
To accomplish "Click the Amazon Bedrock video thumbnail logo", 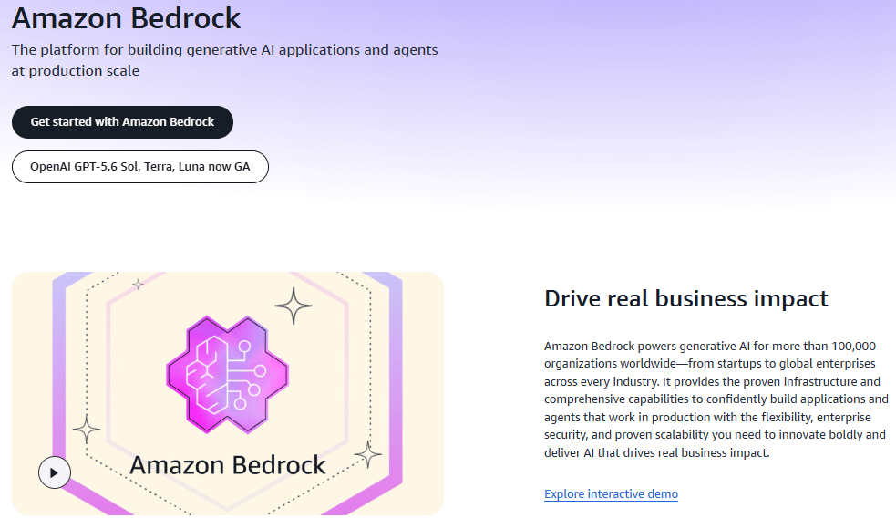I will (x=228, y=375).
